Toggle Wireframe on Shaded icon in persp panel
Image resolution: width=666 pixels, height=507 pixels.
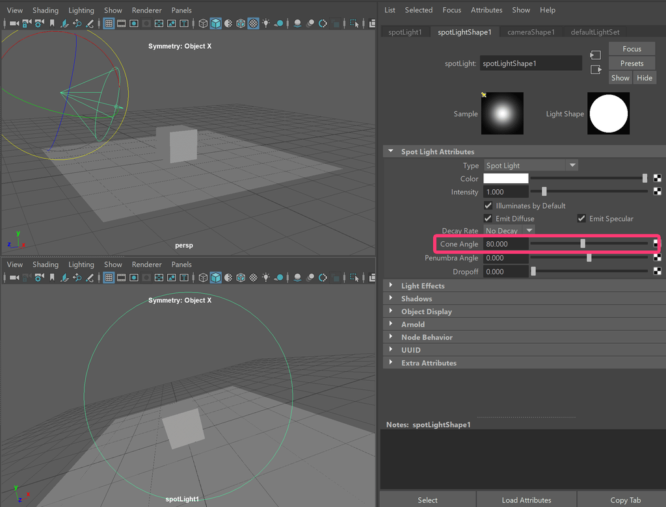(241, 23)
